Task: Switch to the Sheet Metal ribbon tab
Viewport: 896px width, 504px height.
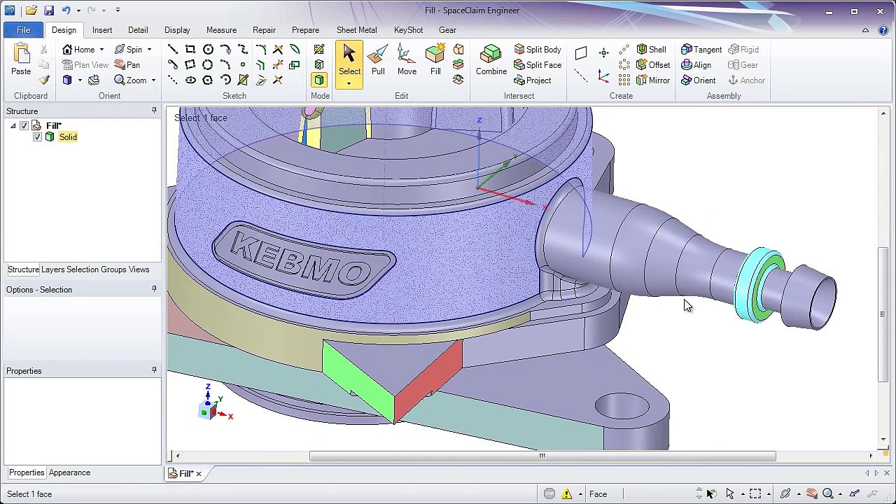Action: click(356, 30)
